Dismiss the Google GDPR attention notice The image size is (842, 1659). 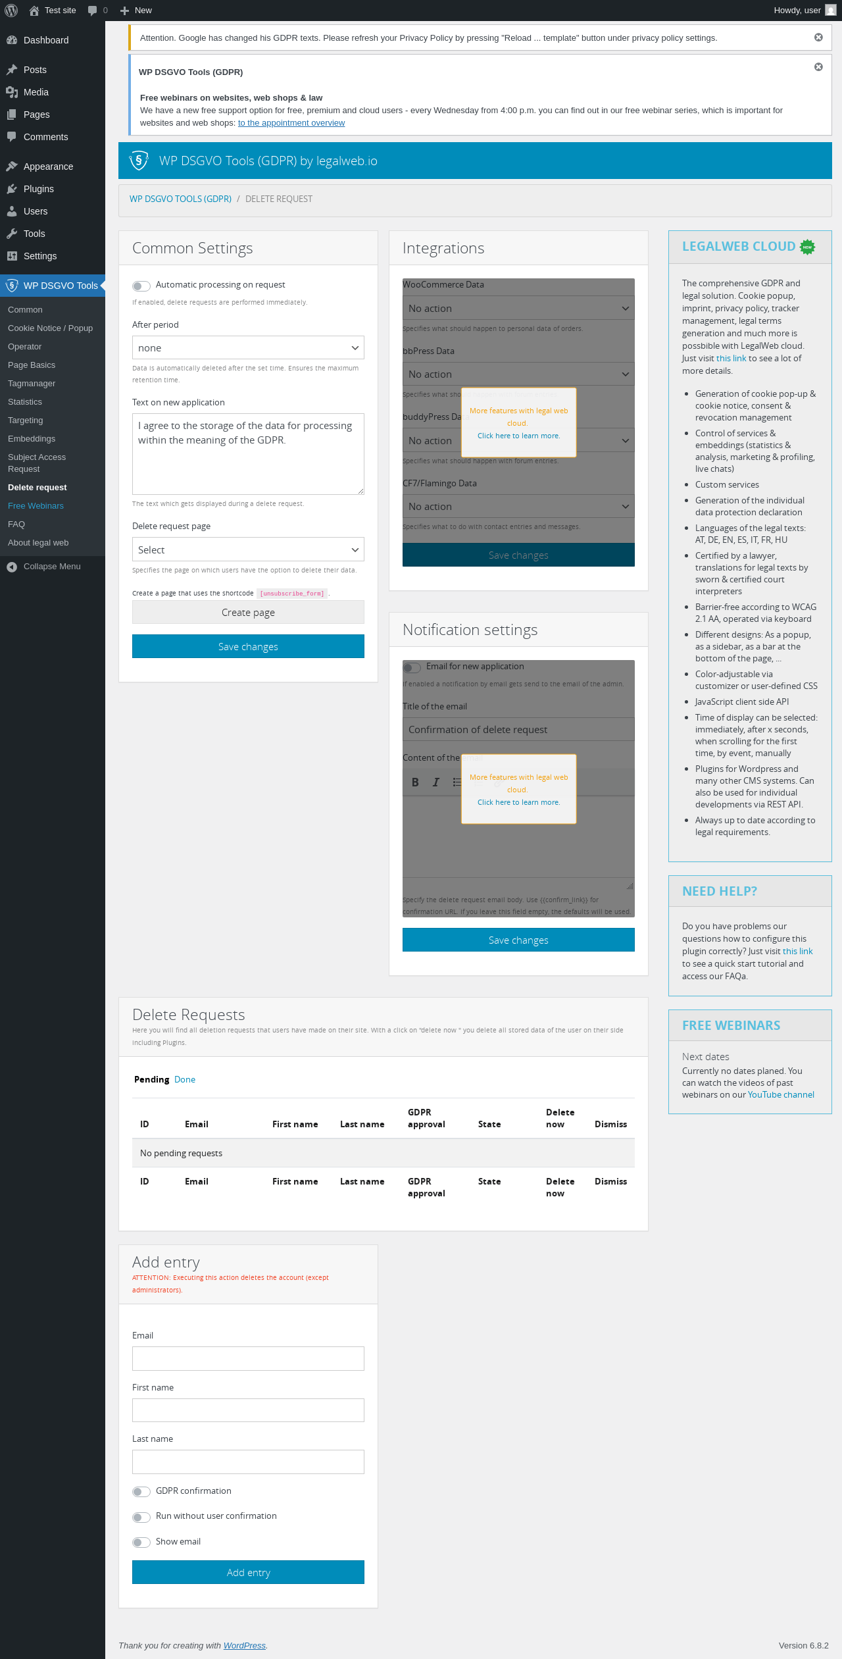pyautogui.click(x=818, y=38)
